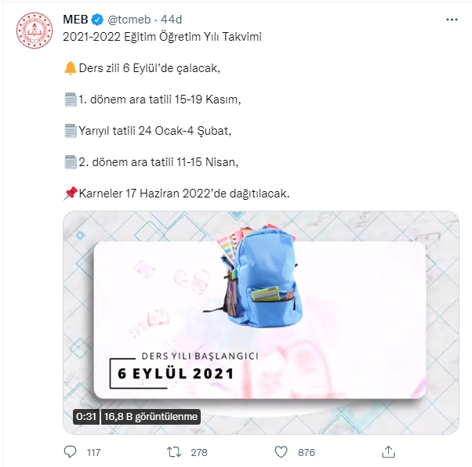
Task: Retweet using the retweet arrows icon
Action: coord(174,452)
